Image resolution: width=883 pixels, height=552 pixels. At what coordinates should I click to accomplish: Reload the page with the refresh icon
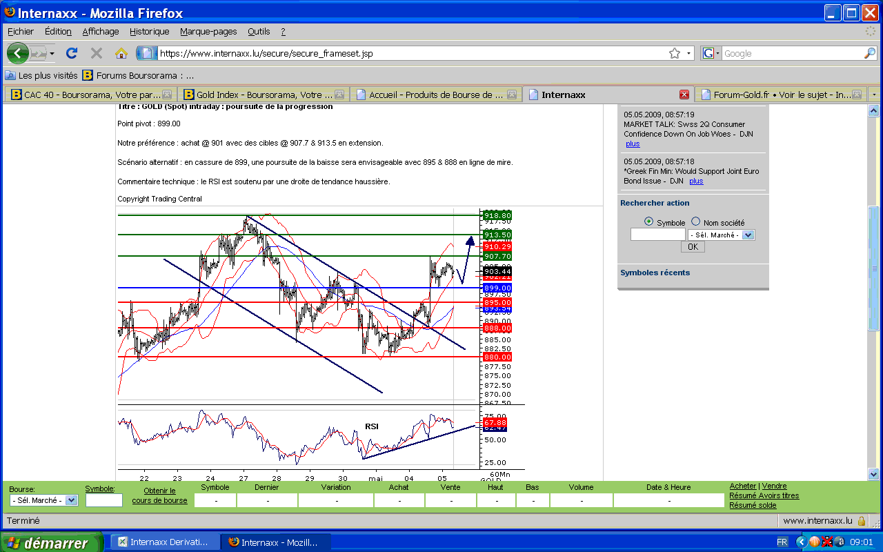[71, 53]
